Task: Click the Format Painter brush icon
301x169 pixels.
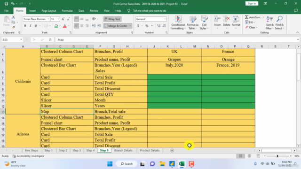Action: [x=14, y=27]
